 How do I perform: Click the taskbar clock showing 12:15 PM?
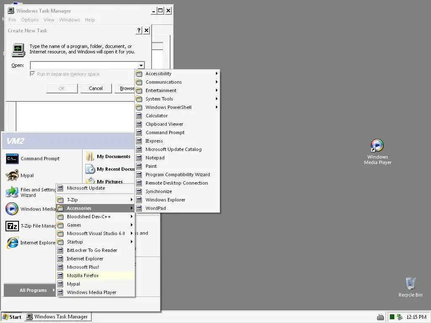pyautogui.click(x=416, y=317)
